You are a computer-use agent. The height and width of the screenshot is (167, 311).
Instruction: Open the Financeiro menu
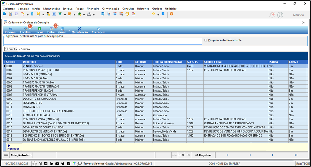click(93, 9)
